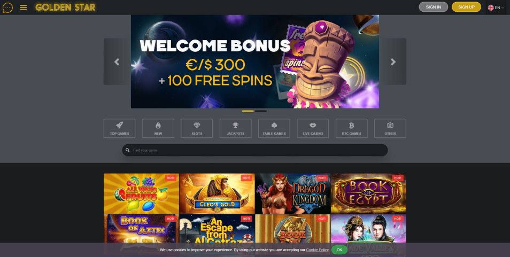Image resolution: width=510 pixels, height=257 pixels.
Task: Select the BTC Games bitcoin category
Action: pyautogui.click(x=352, y=128)
